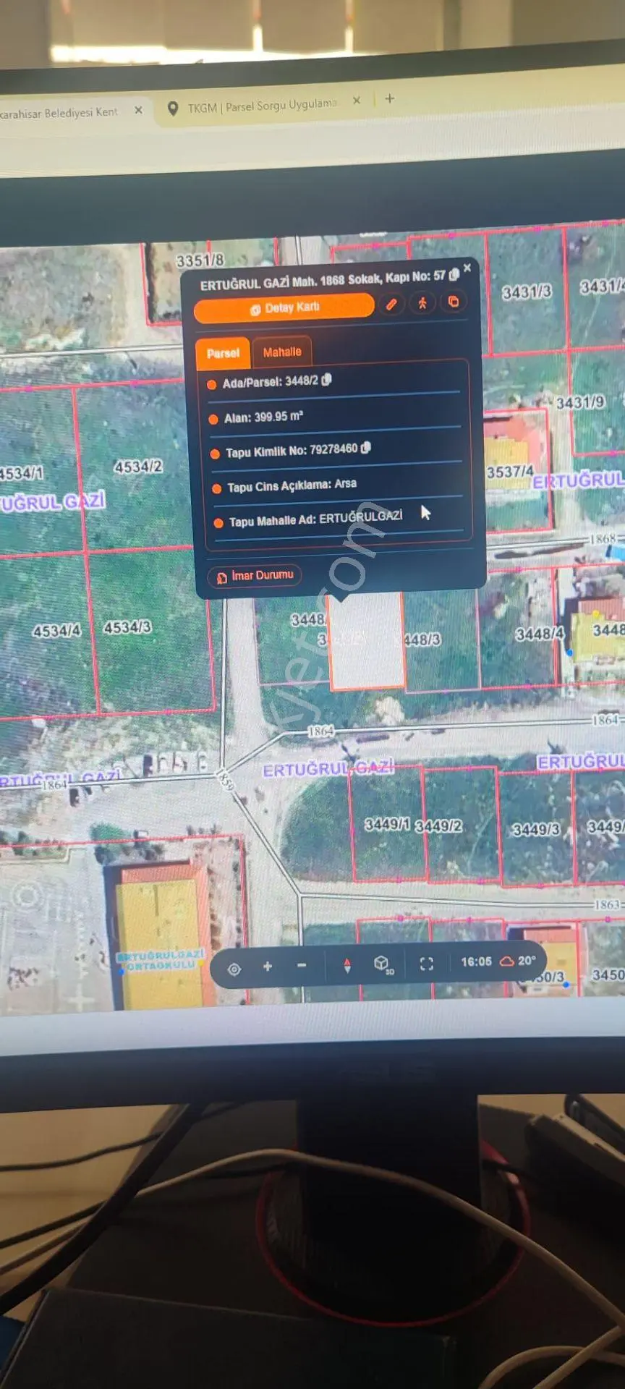This screenshot has height=1389, width=625.
Task: Select the Parsel tab
Action: [x=223, y=353]
